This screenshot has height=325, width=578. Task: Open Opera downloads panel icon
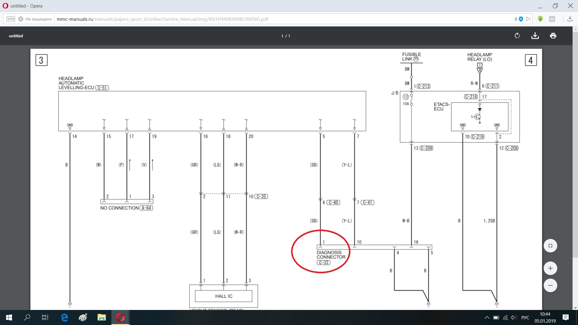click(x=570, y=19)
